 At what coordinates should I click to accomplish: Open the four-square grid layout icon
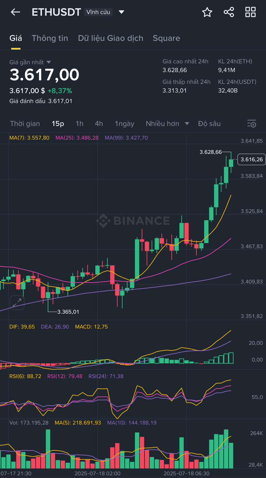(x=251, y=12)
